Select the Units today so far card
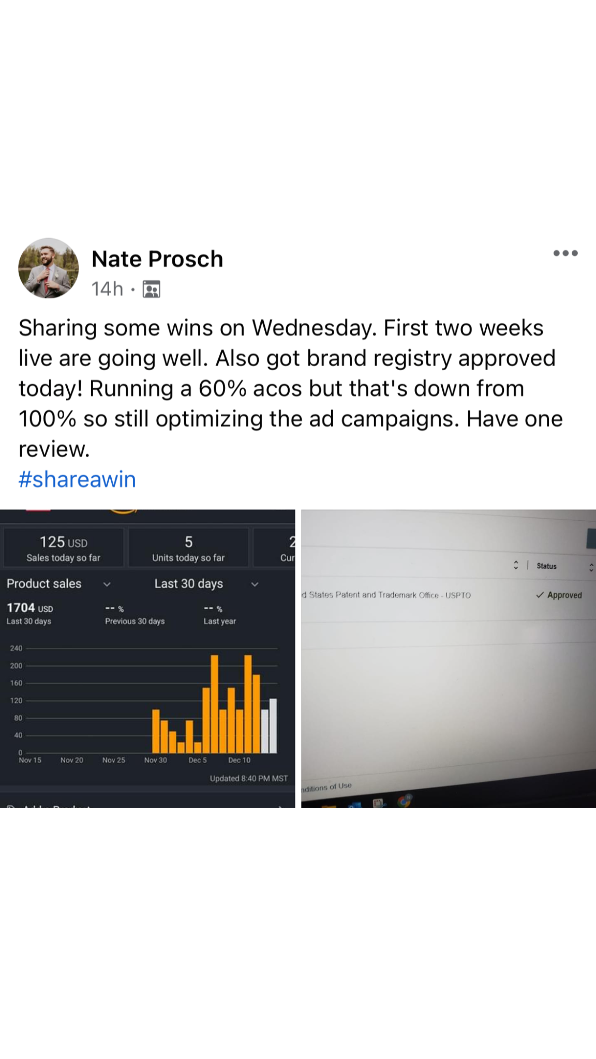596x1059 pixels. pyautogui.click(x=188, y=548)
